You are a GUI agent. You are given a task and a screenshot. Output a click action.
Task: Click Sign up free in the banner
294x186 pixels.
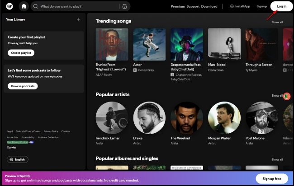(x=272, y=179)
